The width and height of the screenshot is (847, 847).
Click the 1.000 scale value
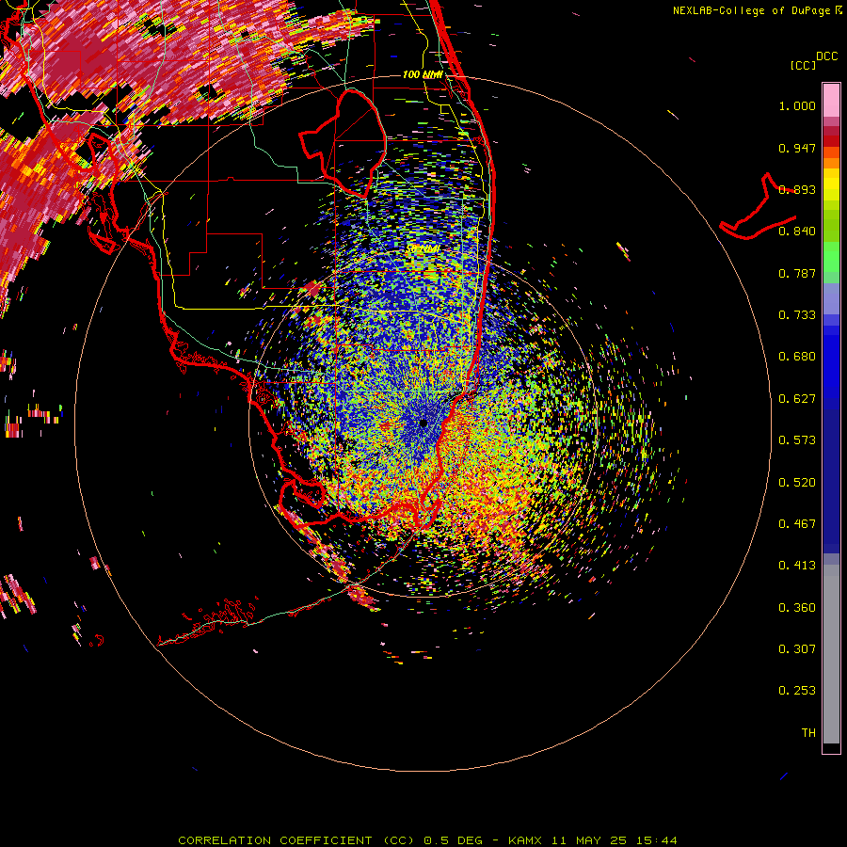(797, 105)
